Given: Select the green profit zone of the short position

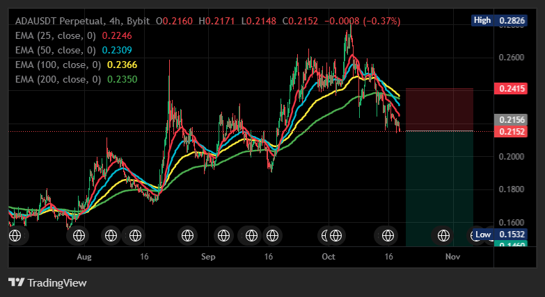Looking at the screenshot, I should point(439,189).
